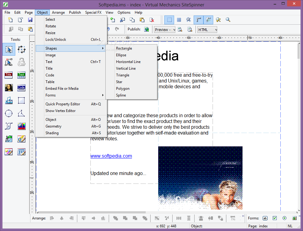303x231 pixels.
Task: Open the Arrange menu
Action: [x=58, y=12]
